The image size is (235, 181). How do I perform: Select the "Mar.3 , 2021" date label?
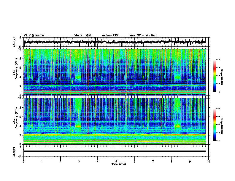83,35
